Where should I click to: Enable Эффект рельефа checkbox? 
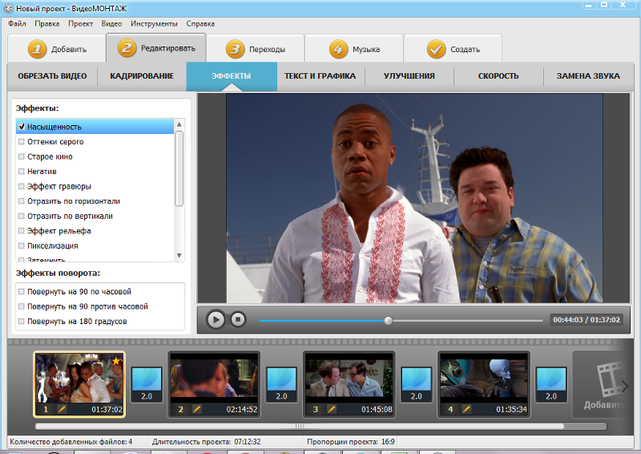[x=22, y=231]
